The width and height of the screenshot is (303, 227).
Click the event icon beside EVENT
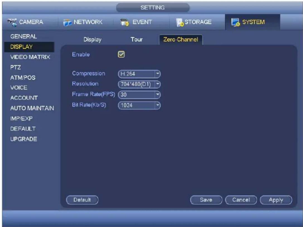(125, 22)
